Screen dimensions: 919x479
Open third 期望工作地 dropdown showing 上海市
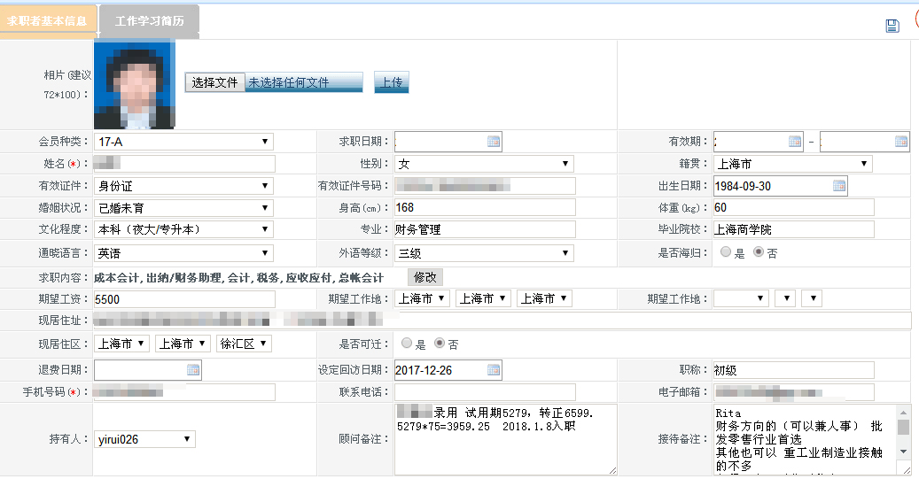[x=544, y=298]
